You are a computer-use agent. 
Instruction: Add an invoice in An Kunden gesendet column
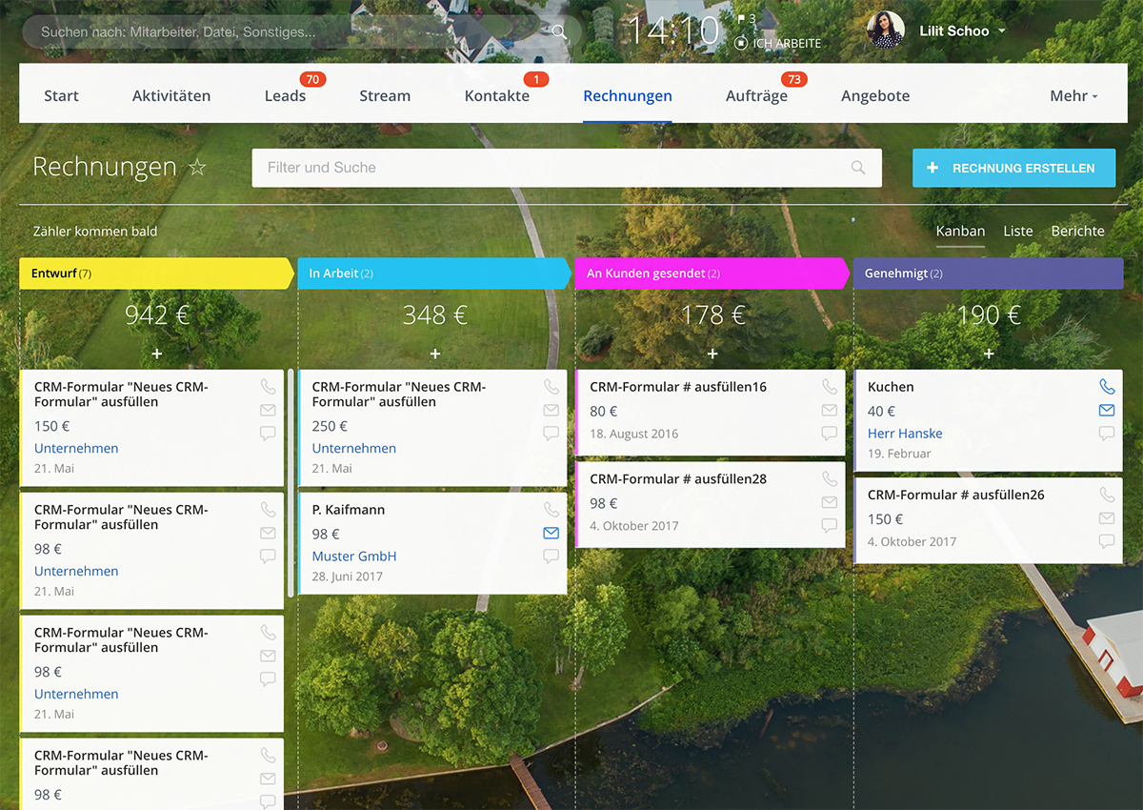point(712,354)
